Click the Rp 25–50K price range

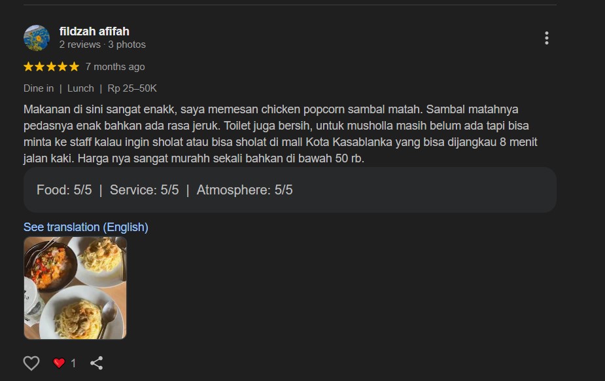point(132,88)
